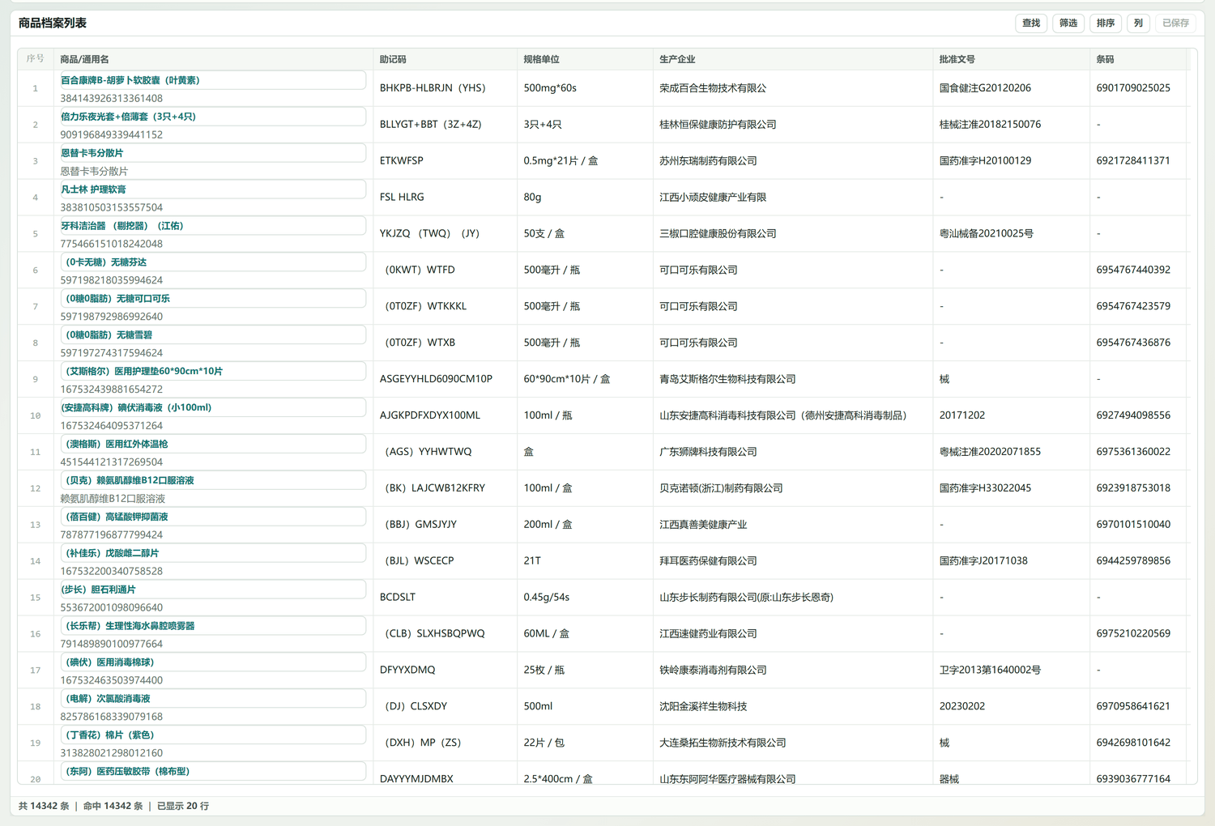1215x826 pixels.
Task: Click the status text 共 14342 条
Action: pyautogui.click(x=44, y=807)
